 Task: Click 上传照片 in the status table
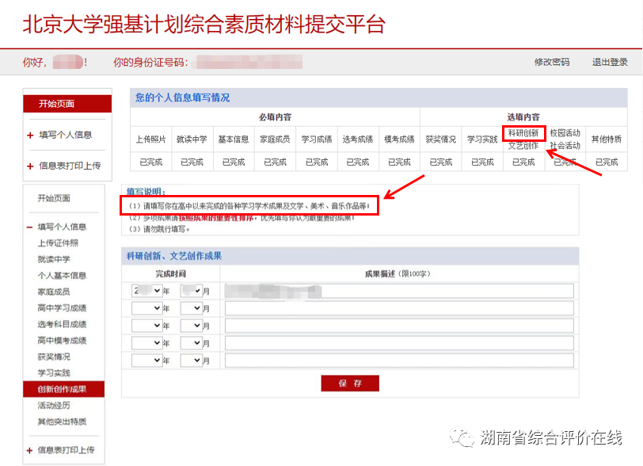click(151, 139)
